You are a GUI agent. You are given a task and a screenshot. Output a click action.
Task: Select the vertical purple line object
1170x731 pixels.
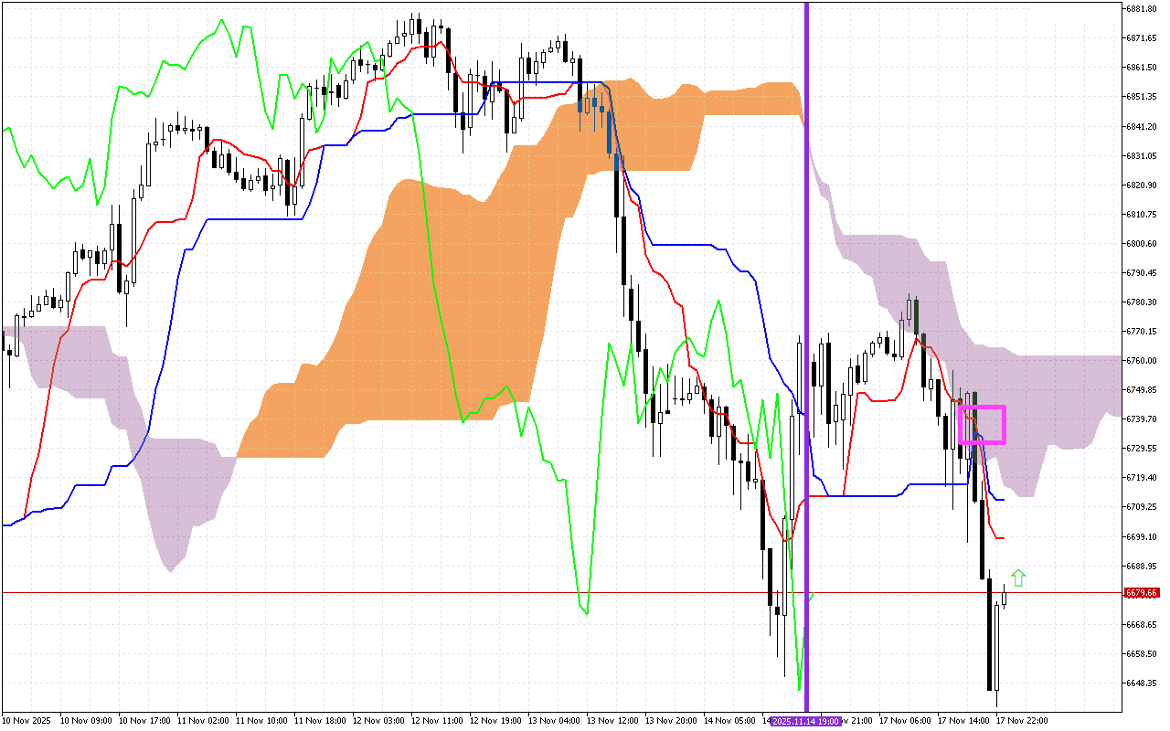pyautogui.click(x=806, y=365)
